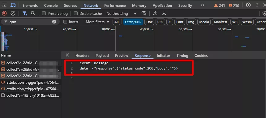Filter by WS type
Screen dimensions: 266x118
coord(235,22)
